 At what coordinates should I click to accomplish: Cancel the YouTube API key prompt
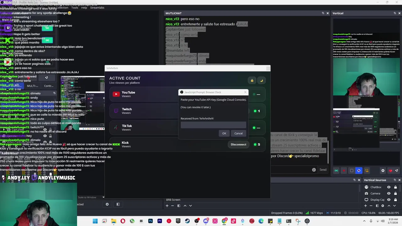(x=238, y=133)
